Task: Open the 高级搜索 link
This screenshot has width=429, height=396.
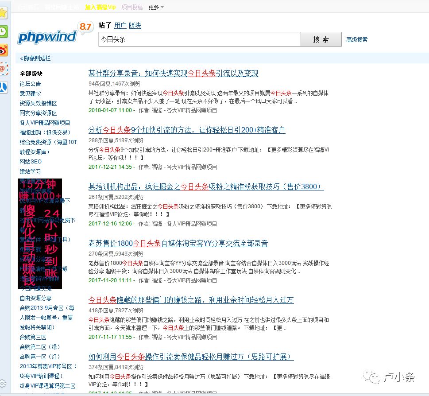Action: (357, 40)
